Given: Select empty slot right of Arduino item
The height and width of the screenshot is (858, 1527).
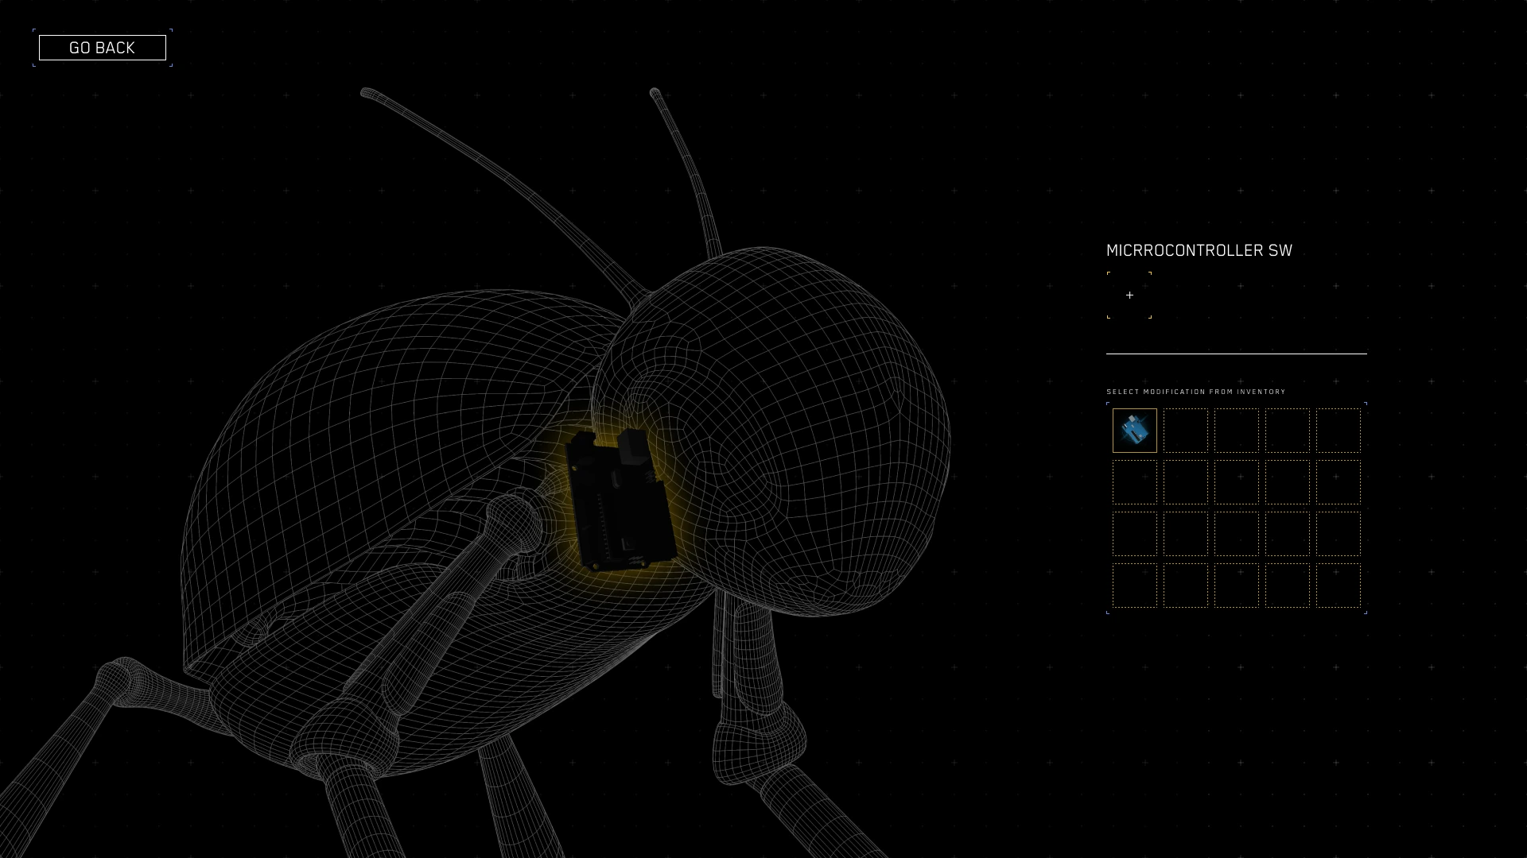Looking at the screenshot, I should [1186, 431].
